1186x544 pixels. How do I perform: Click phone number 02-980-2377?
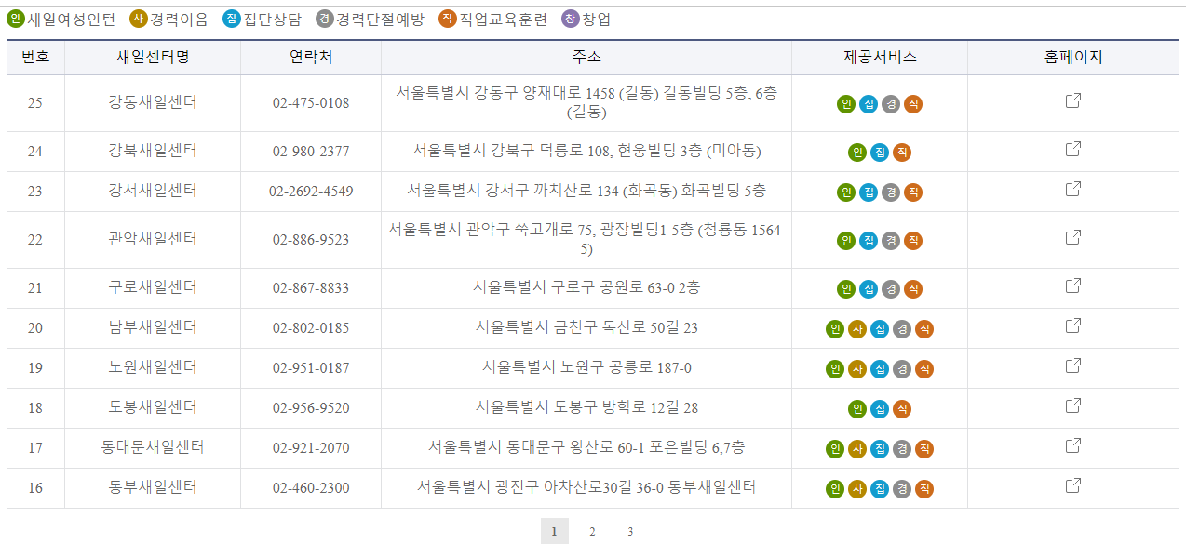tap(311, 152)
